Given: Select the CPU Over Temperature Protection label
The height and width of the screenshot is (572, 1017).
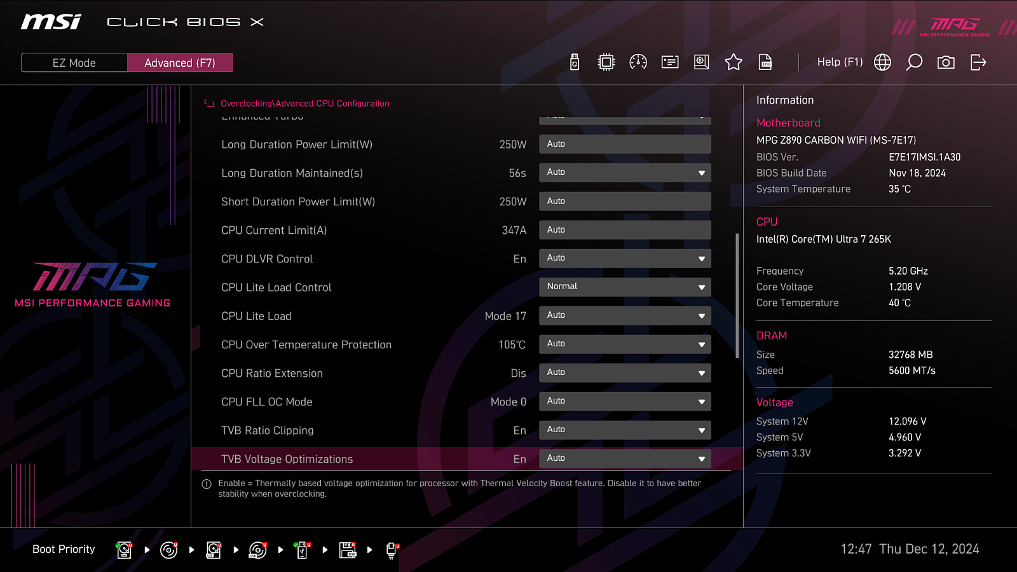Looking at the screenshot, I should coord(306,345).
